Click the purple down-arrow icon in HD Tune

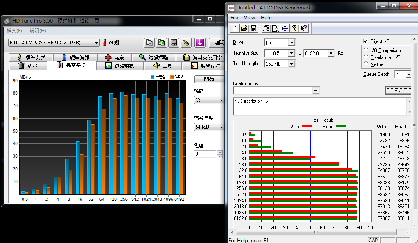(x=199, y=43)
